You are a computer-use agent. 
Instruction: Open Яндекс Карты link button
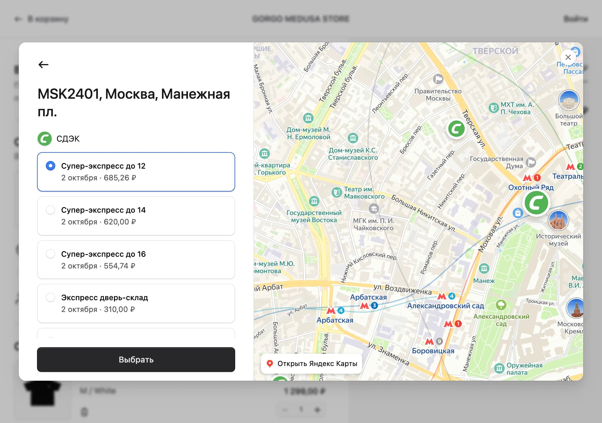click(x=312, y=364)
